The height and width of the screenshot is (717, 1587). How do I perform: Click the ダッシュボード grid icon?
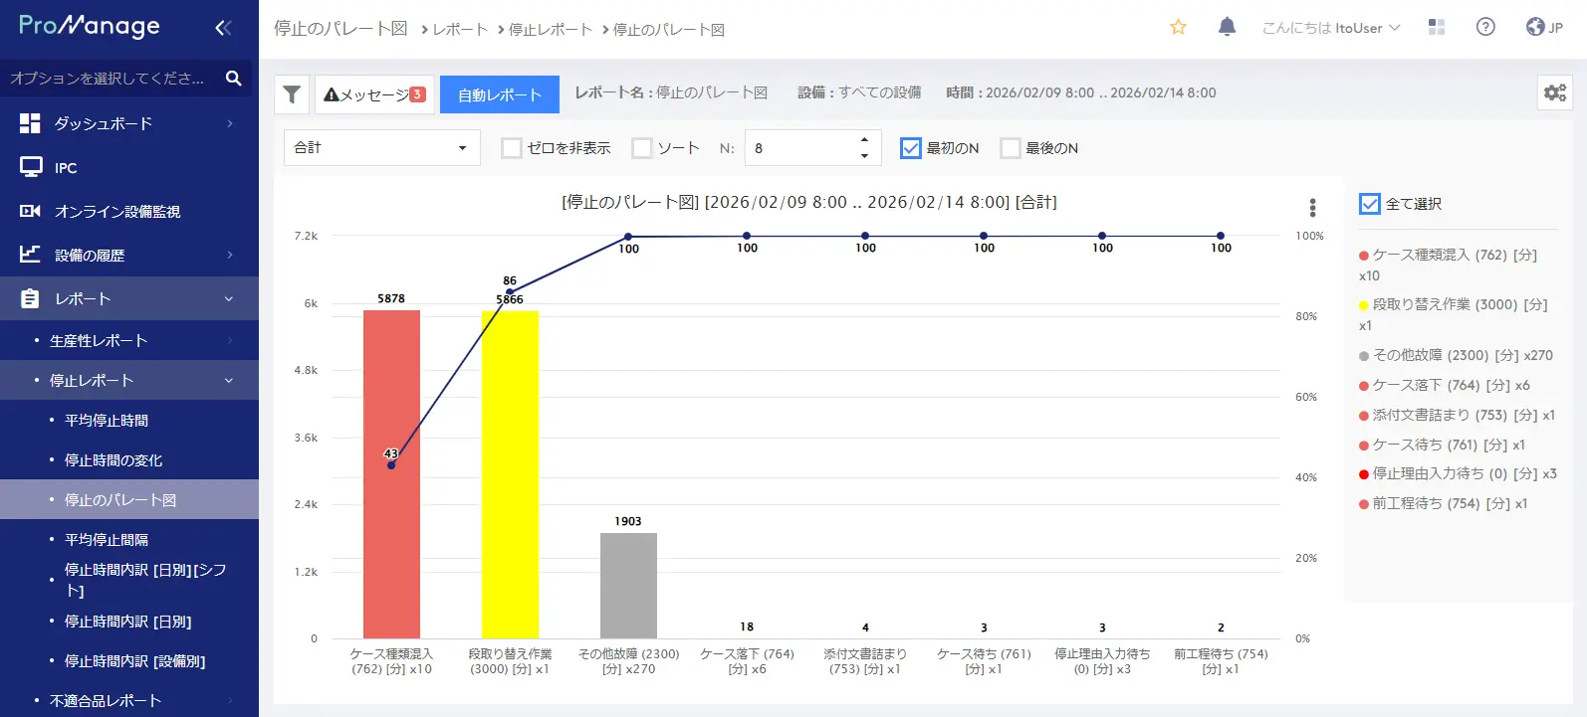[31, 123]
